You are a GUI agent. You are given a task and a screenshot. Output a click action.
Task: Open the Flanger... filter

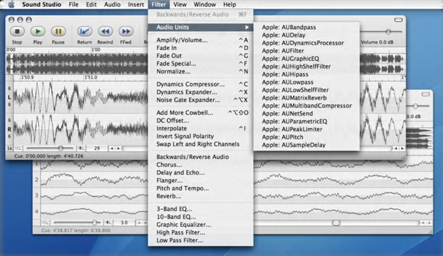point(201,180)
